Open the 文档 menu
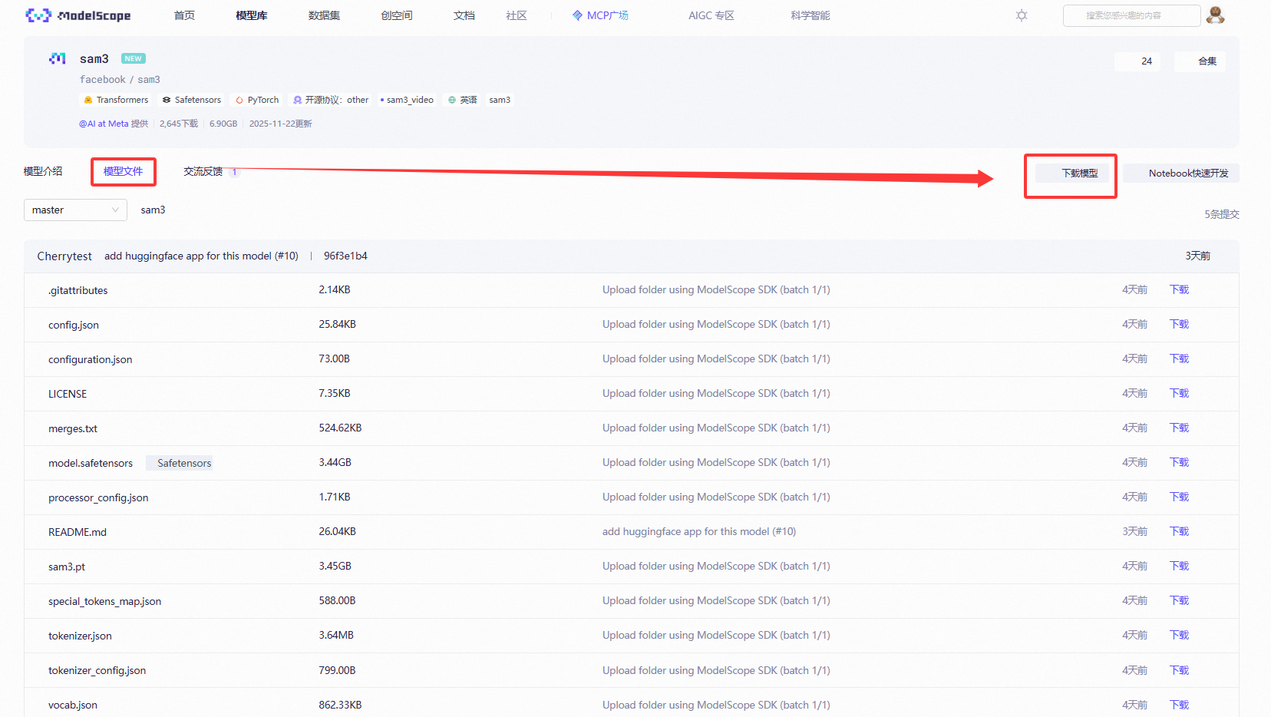This screenshot has height=717, width=1271. coord(464,15)
